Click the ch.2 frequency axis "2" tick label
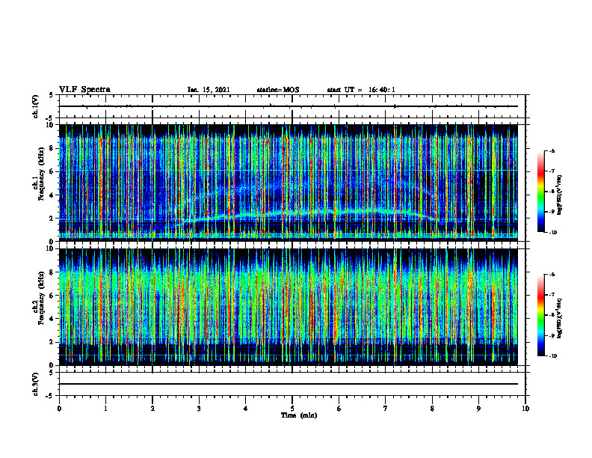Image resolution: width=592 pixels, height=458 pixels. [x=52, y=342]
